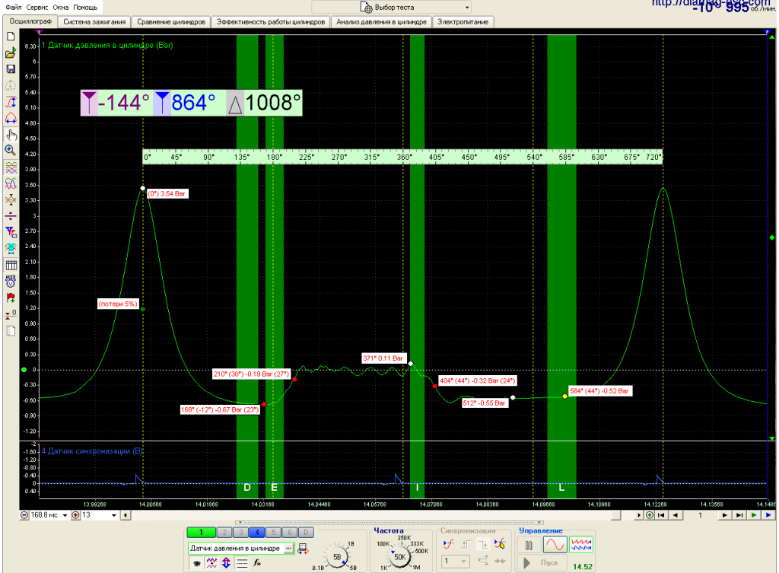This screenshot has height=573, width=779.
Task: Open the sync channel 1 dropdown
Action: [x=456, y=561]
